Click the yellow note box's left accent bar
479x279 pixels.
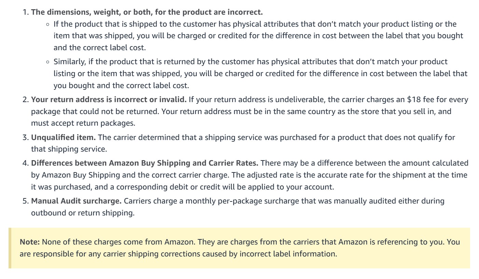point(10,248)
